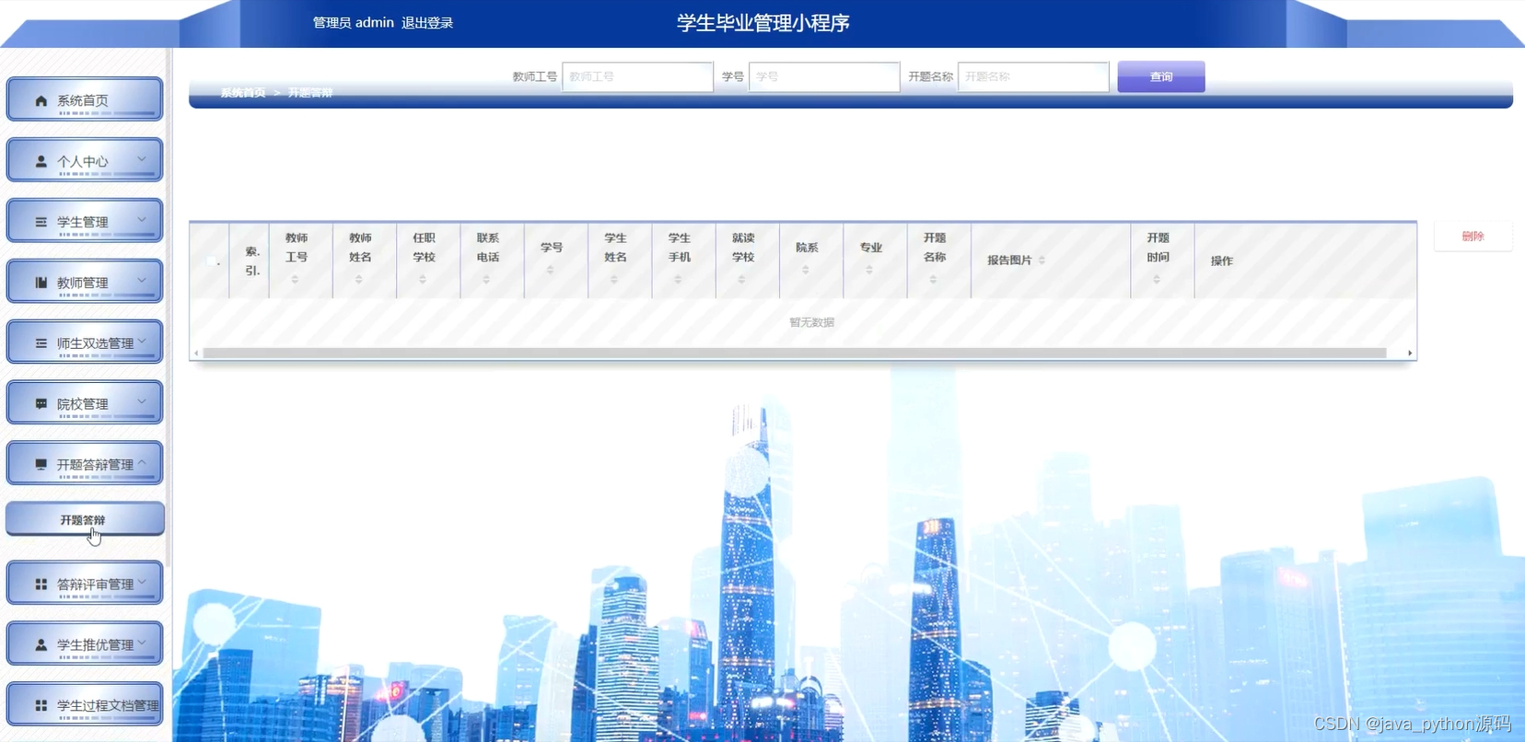
Task: Open 学生管理 sidebar menu
Action: (x=85, y=221)
